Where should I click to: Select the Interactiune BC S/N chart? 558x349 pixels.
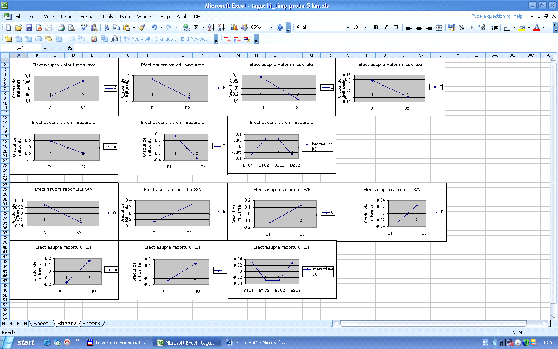pyautogui.click(x=282, y=270)
